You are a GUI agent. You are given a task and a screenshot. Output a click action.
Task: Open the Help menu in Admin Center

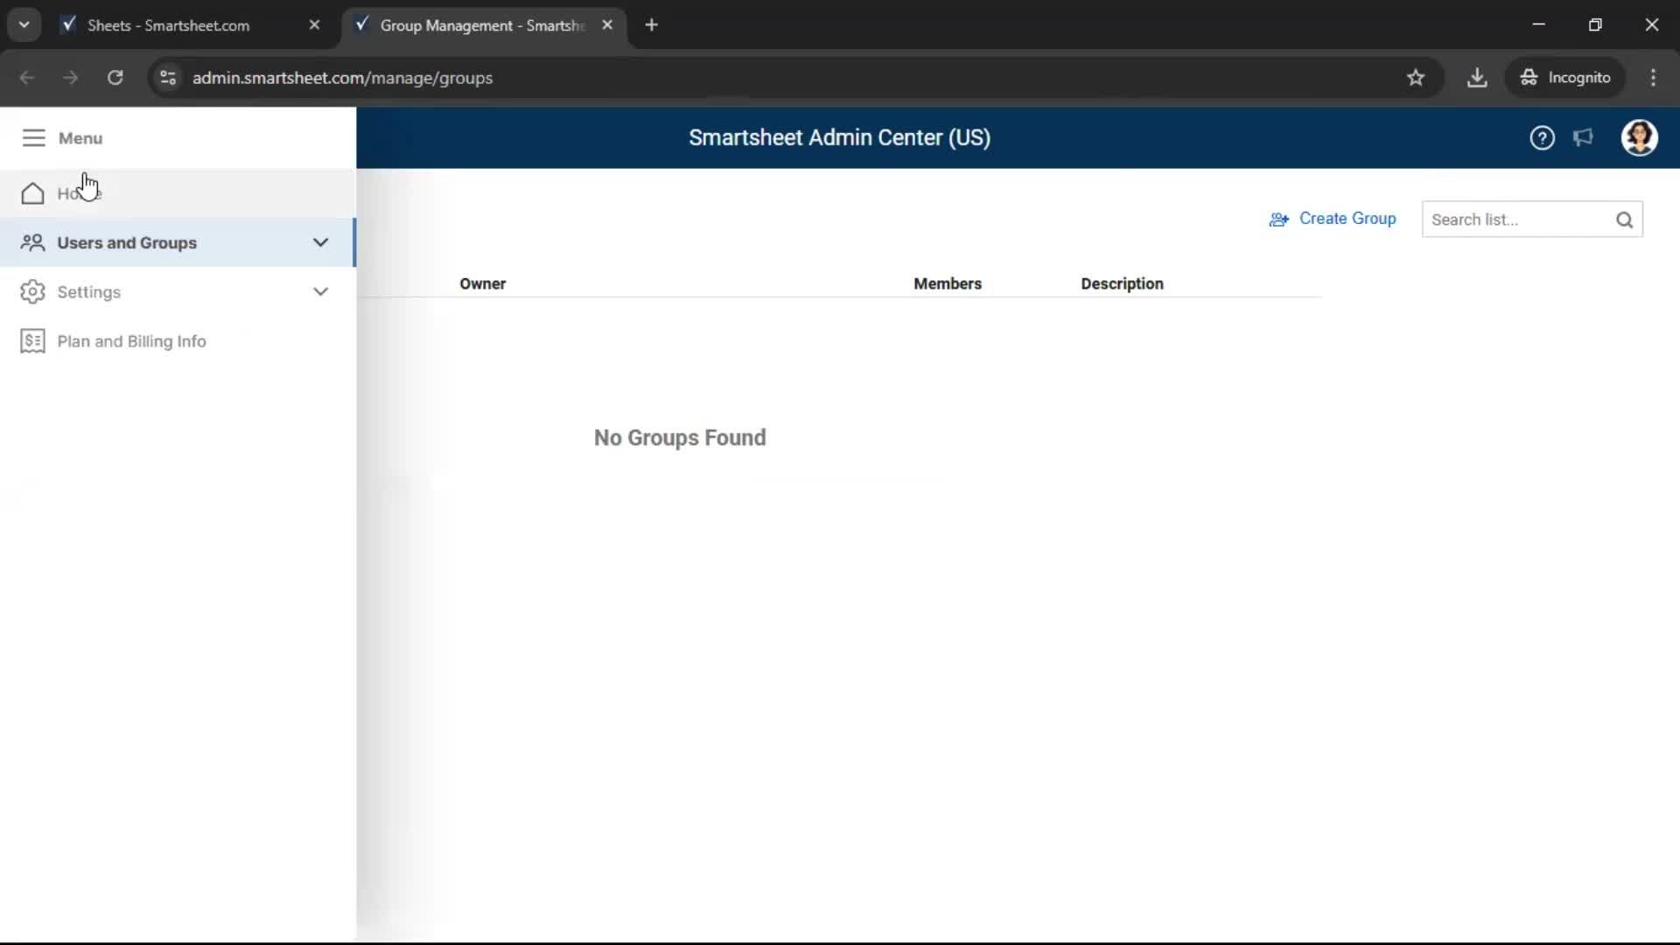(x=1542, y=137)
